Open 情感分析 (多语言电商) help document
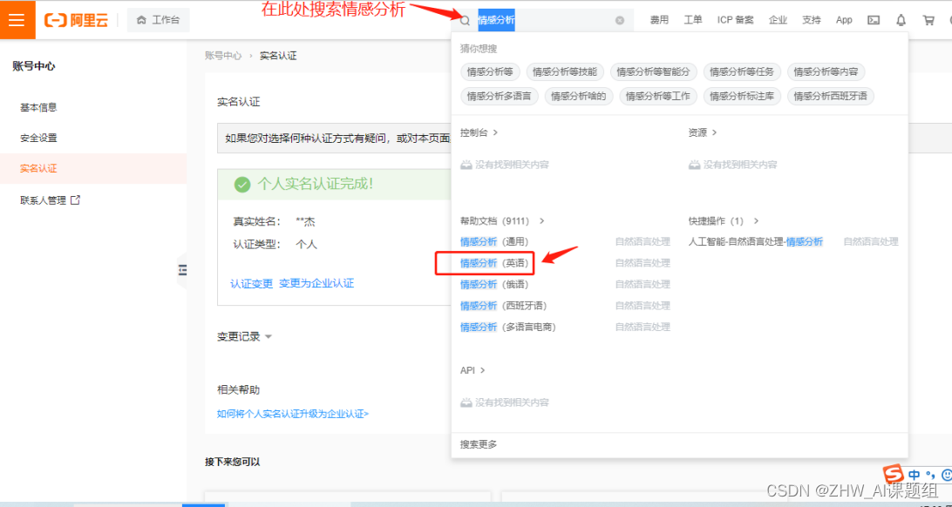This screenshot has width=952, height=507. 507,327
